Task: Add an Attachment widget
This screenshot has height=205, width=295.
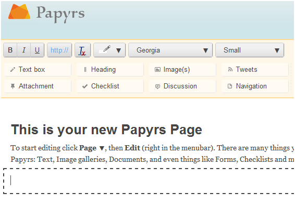Action: point(38,86)
